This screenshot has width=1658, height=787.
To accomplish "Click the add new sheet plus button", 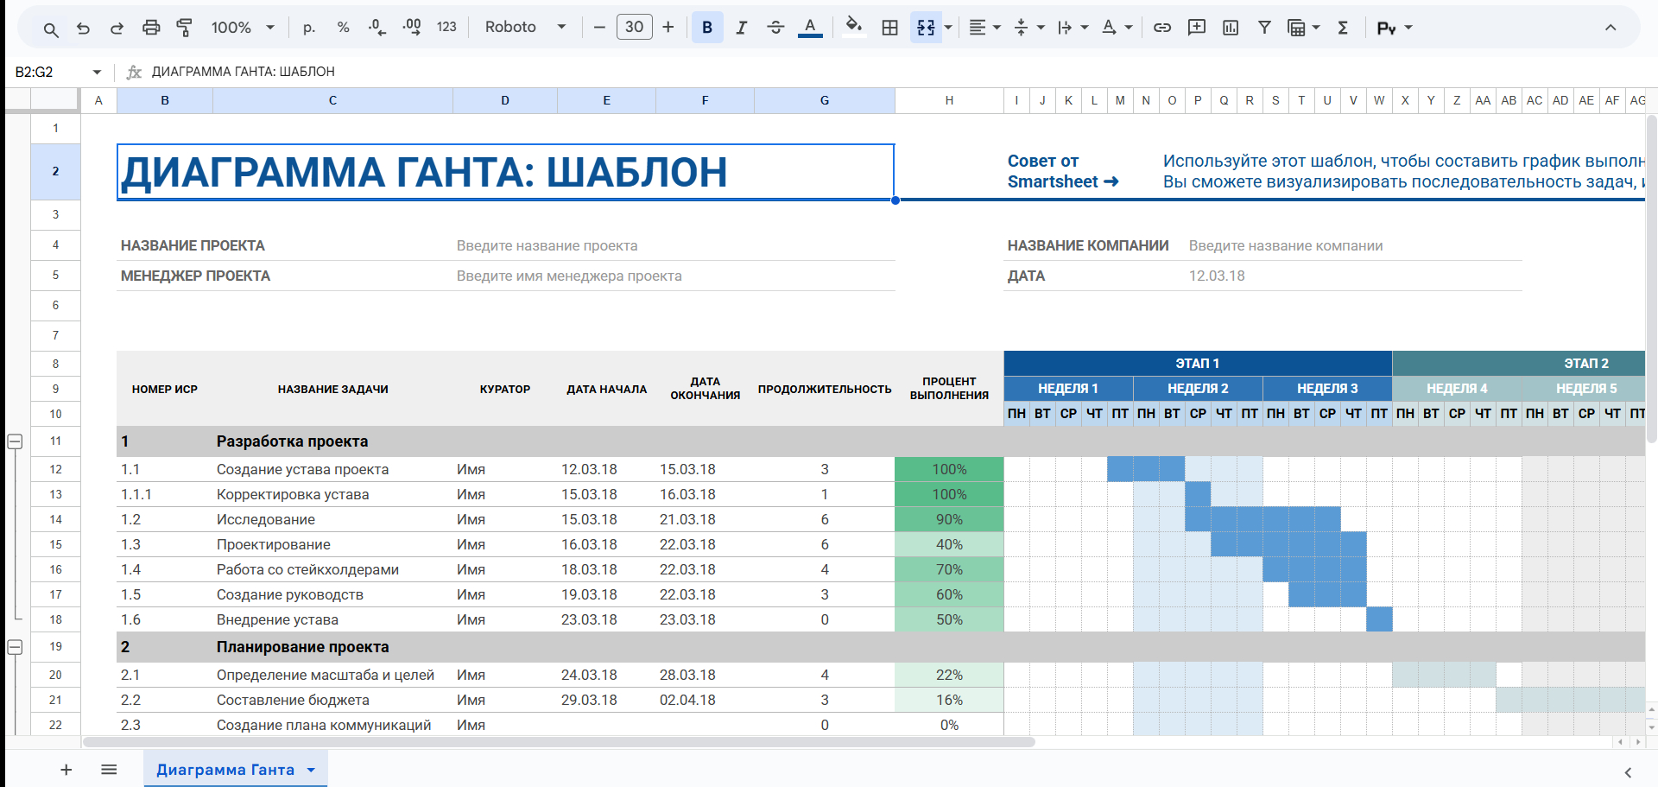I will coord(66,770).
